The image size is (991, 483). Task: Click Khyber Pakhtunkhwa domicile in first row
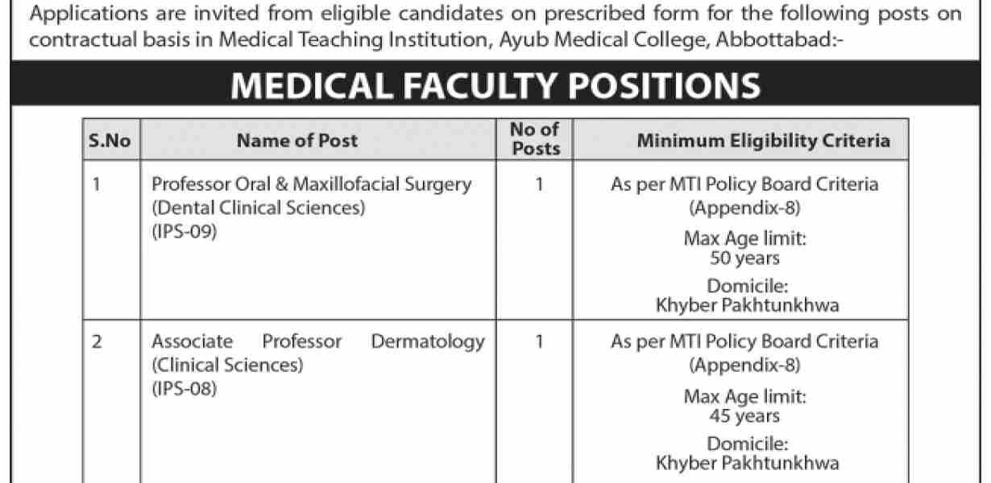pos(747,305)
